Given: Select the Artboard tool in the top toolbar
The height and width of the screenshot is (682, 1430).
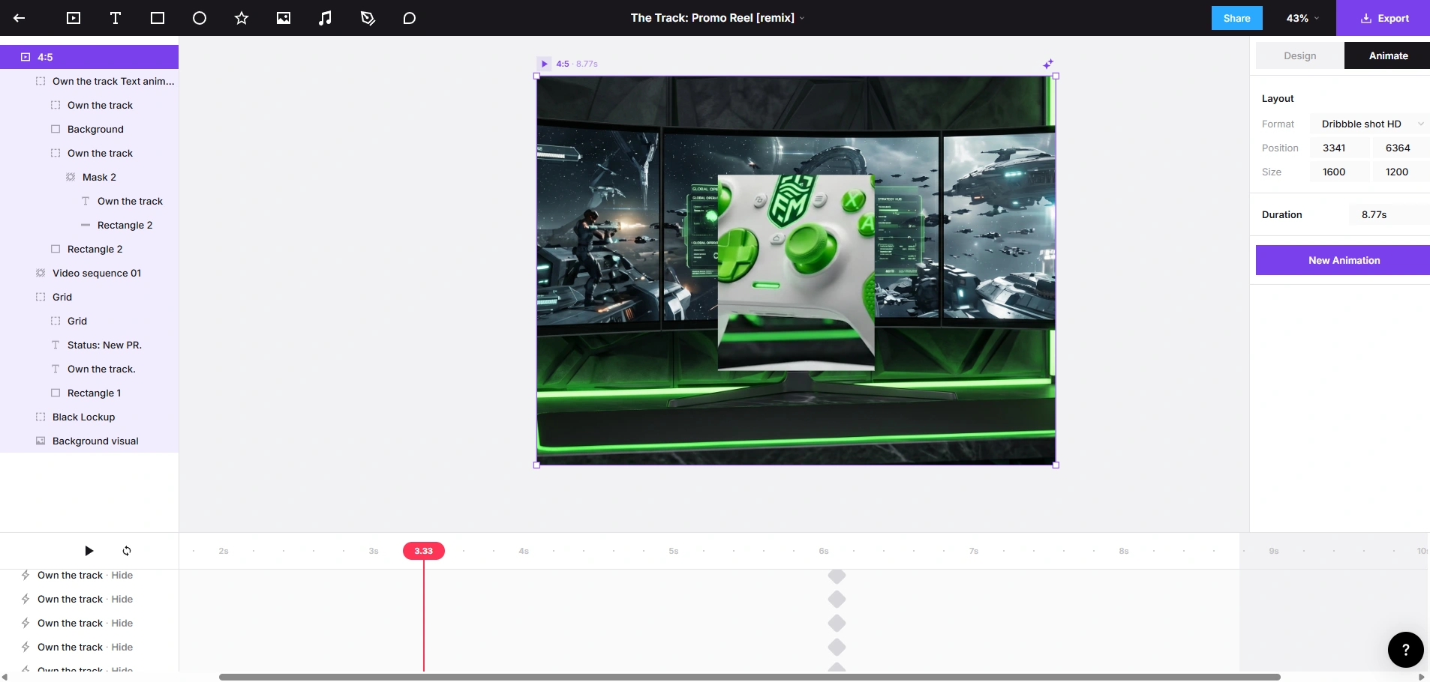Looking at the screenshot, I should [x=74, y=18].
